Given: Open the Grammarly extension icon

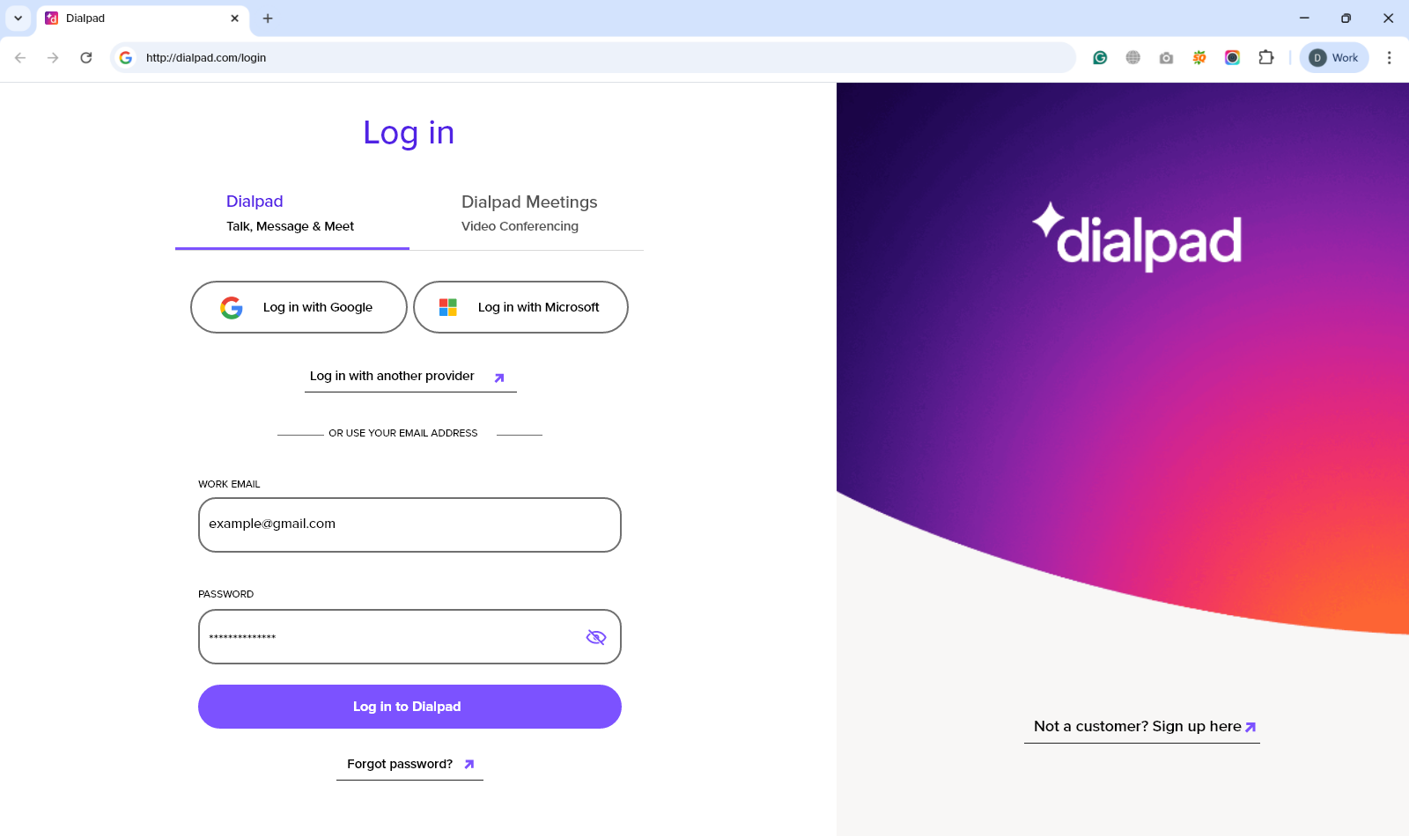Looking at the screenshot, I should 1100,58.
